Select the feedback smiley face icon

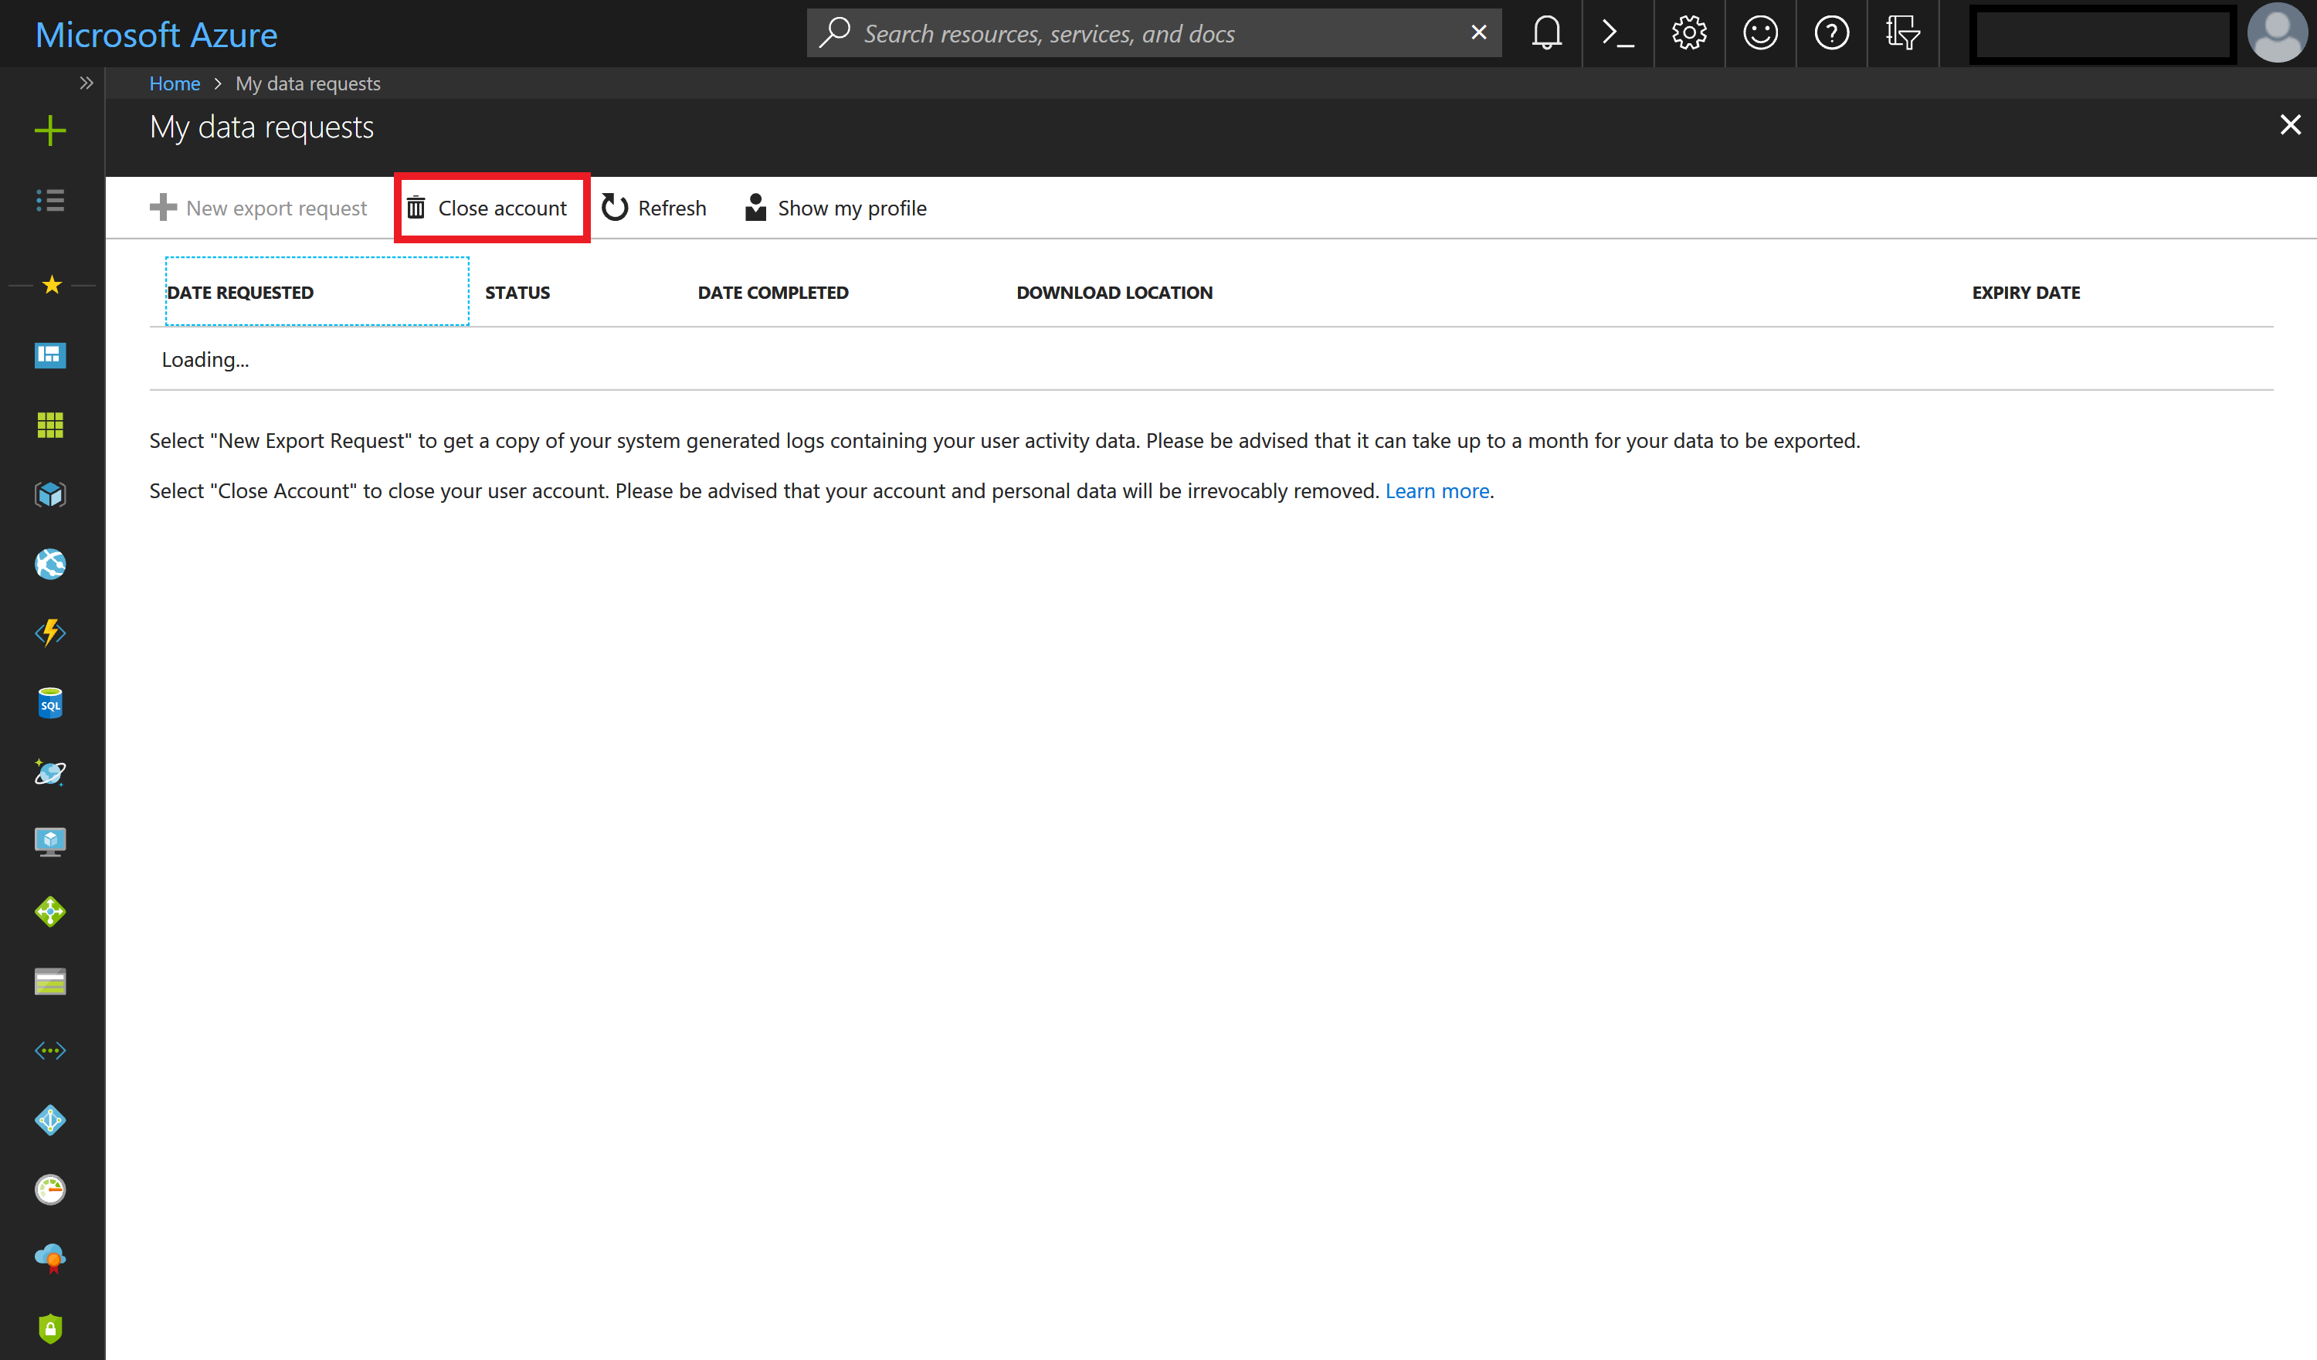pyautogui.click(x=1760, y=31)
